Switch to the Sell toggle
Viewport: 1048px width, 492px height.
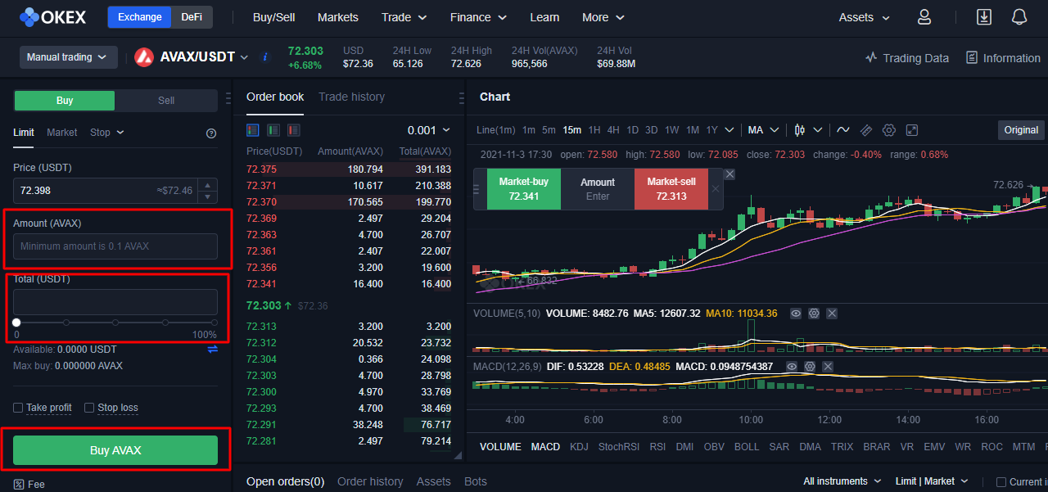[x=166, y=101]
